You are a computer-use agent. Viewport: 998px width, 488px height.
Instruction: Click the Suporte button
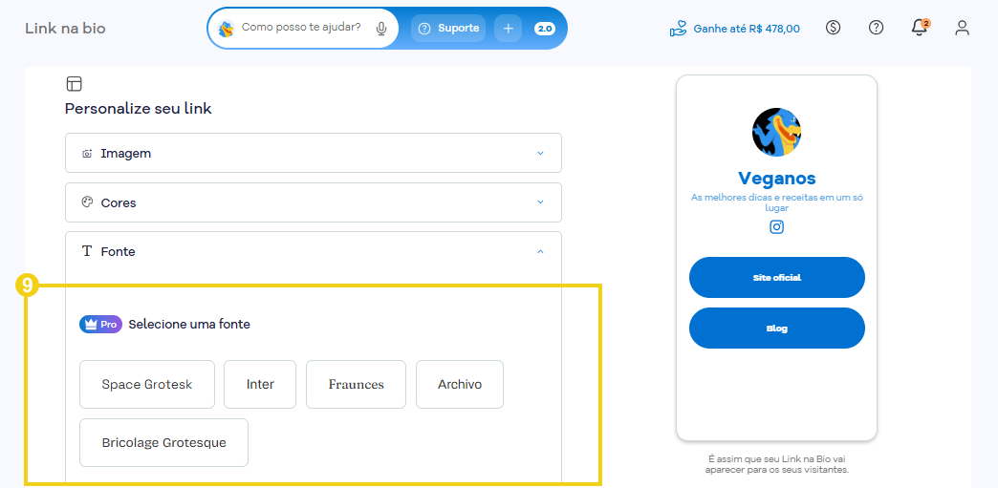[x=448, y=28]
